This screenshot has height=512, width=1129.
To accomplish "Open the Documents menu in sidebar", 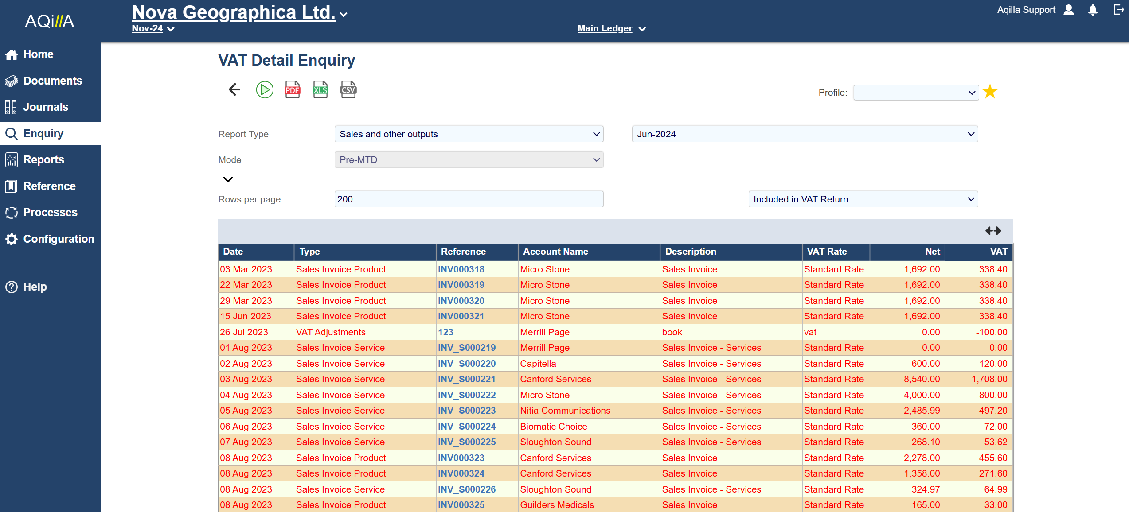I will [x=52, y=81].
